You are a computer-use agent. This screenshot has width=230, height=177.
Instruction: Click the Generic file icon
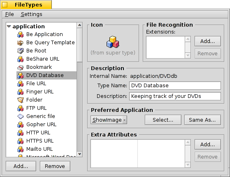tap(21, 116)
